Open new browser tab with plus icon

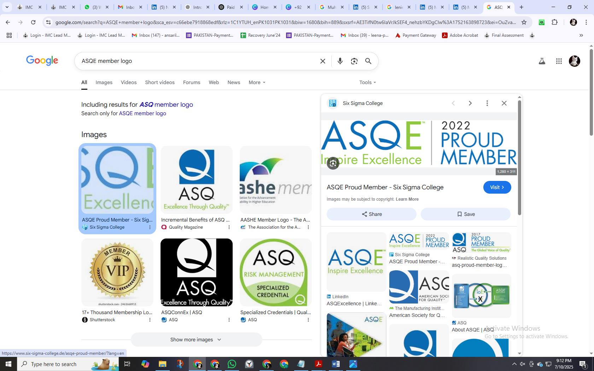point(521,7)
